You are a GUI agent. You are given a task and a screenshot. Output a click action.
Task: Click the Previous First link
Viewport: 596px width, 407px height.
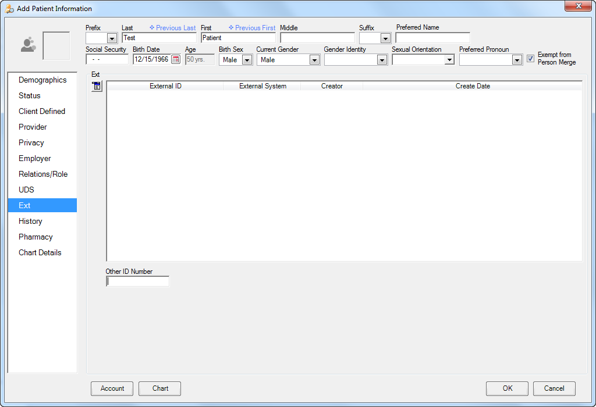pyautogui.click(x=255, y=28)
